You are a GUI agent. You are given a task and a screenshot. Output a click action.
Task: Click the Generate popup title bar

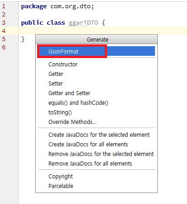click(96, 39)
